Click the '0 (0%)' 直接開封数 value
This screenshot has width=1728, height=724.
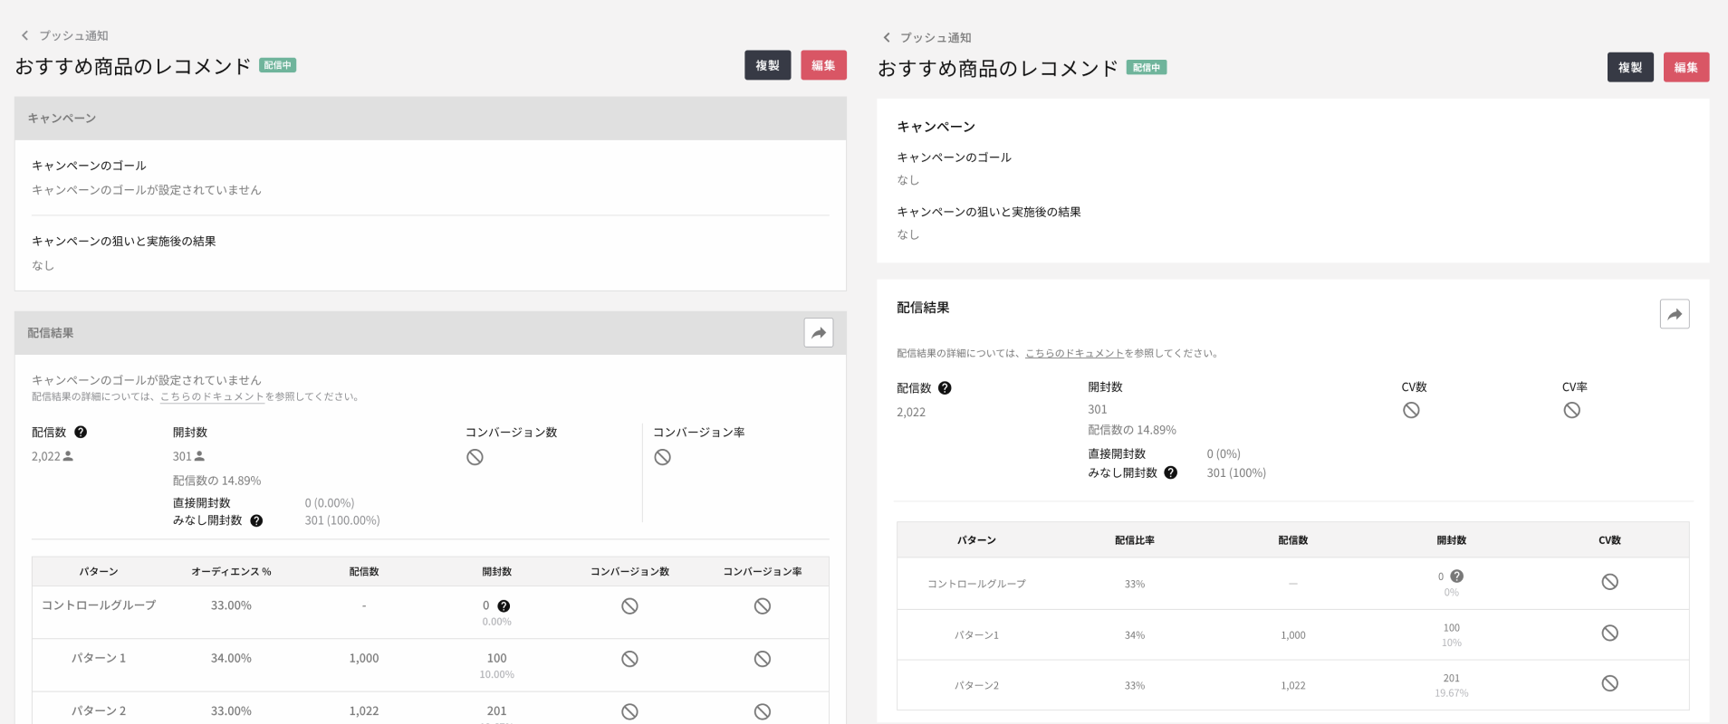[x=1224, y=454]
